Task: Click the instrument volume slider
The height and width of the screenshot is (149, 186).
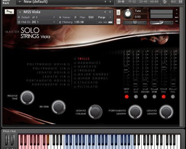Action: (x=161, y=23)
